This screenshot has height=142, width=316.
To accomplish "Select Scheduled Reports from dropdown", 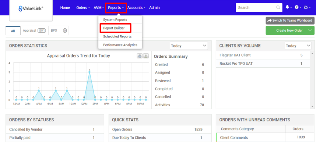I will [x=120, y=36].
